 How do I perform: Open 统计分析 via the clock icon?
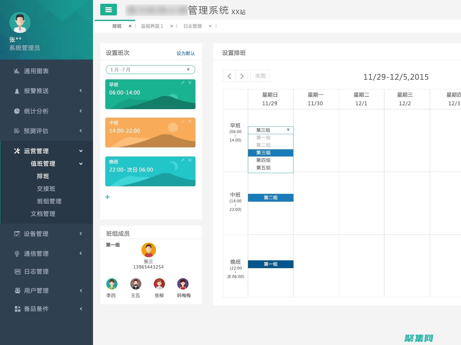tap(17, 111)
